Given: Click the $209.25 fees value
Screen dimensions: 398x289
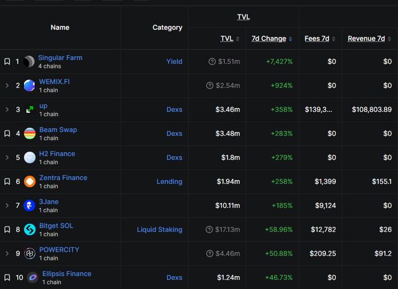Looking at the screenshot, I should point(323,253).
